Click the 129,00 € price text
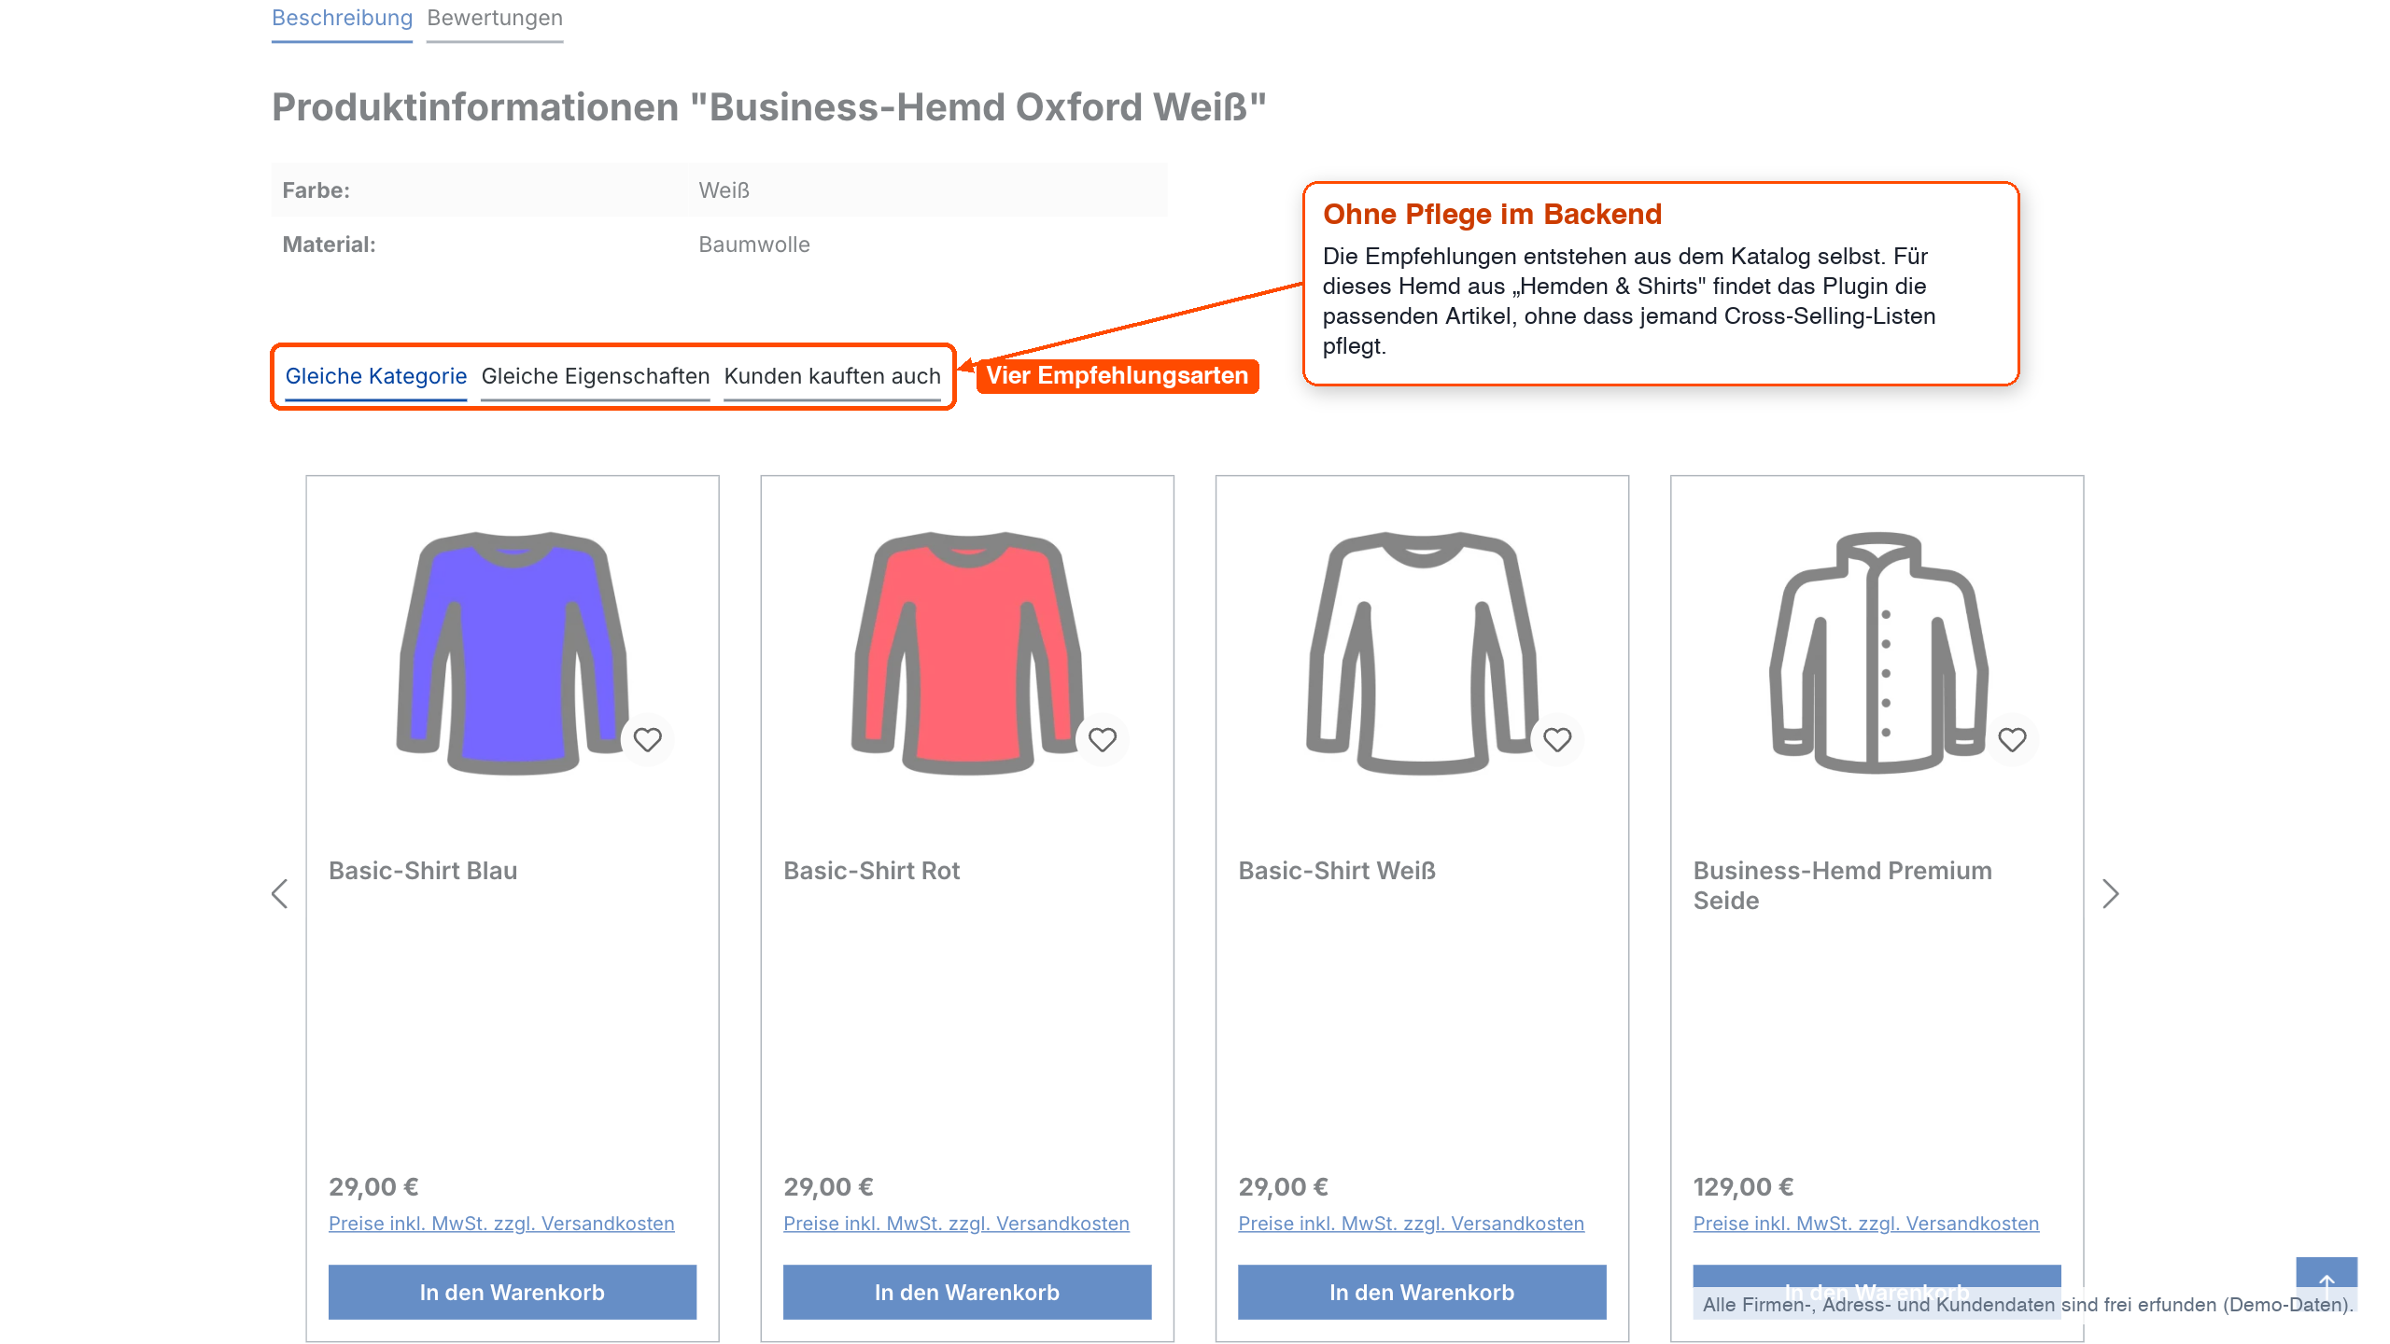Screen dimensions: 2390x1344 click(x=1743, y=1186)
